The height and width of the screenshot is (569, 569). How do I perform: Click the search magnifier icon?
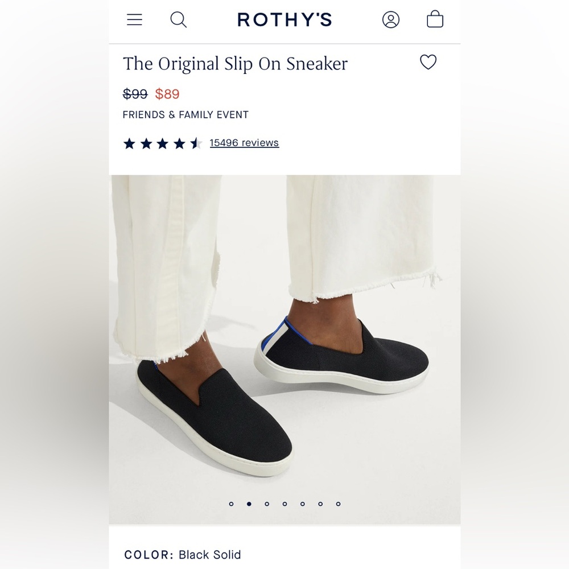pyautogui.click(x=178, y=19)
